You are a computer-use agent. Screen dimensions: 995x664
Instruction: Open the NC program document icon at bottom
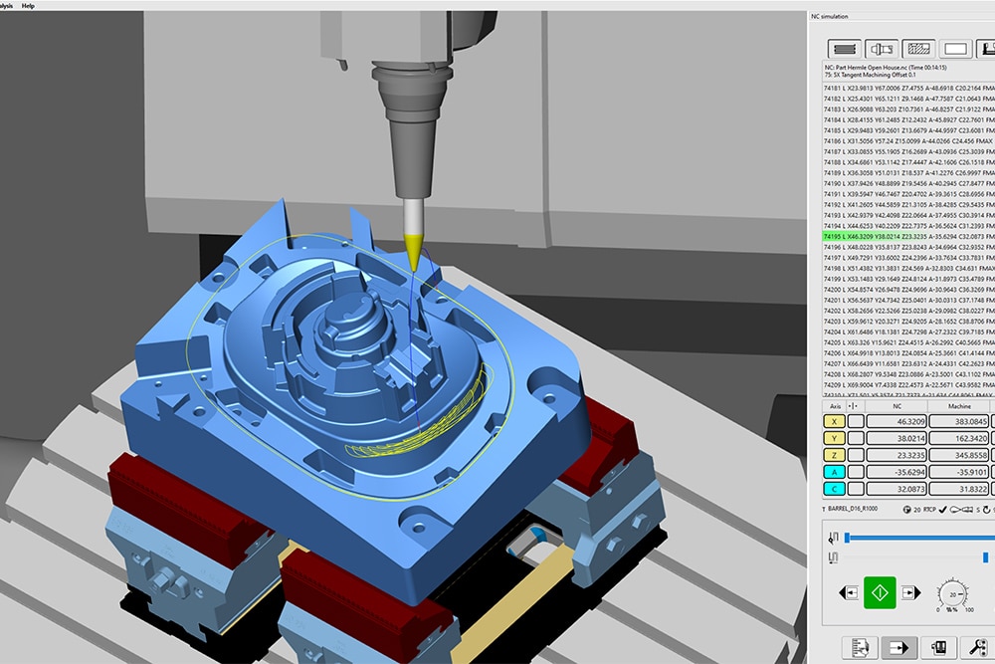coord(860,647)
